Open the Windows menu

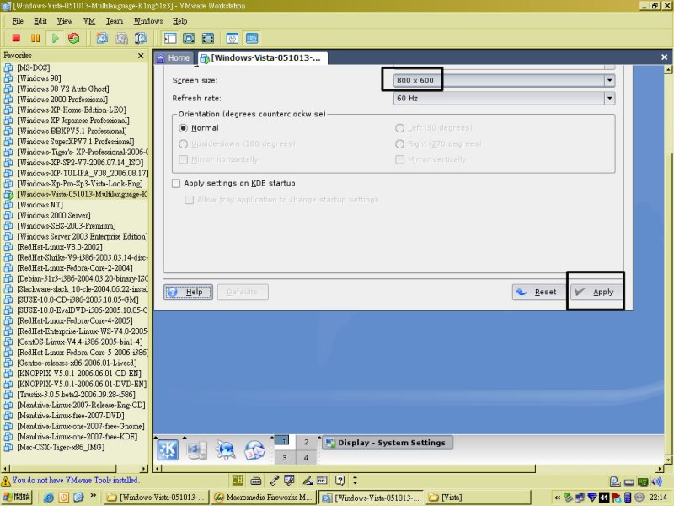[148, 21]
